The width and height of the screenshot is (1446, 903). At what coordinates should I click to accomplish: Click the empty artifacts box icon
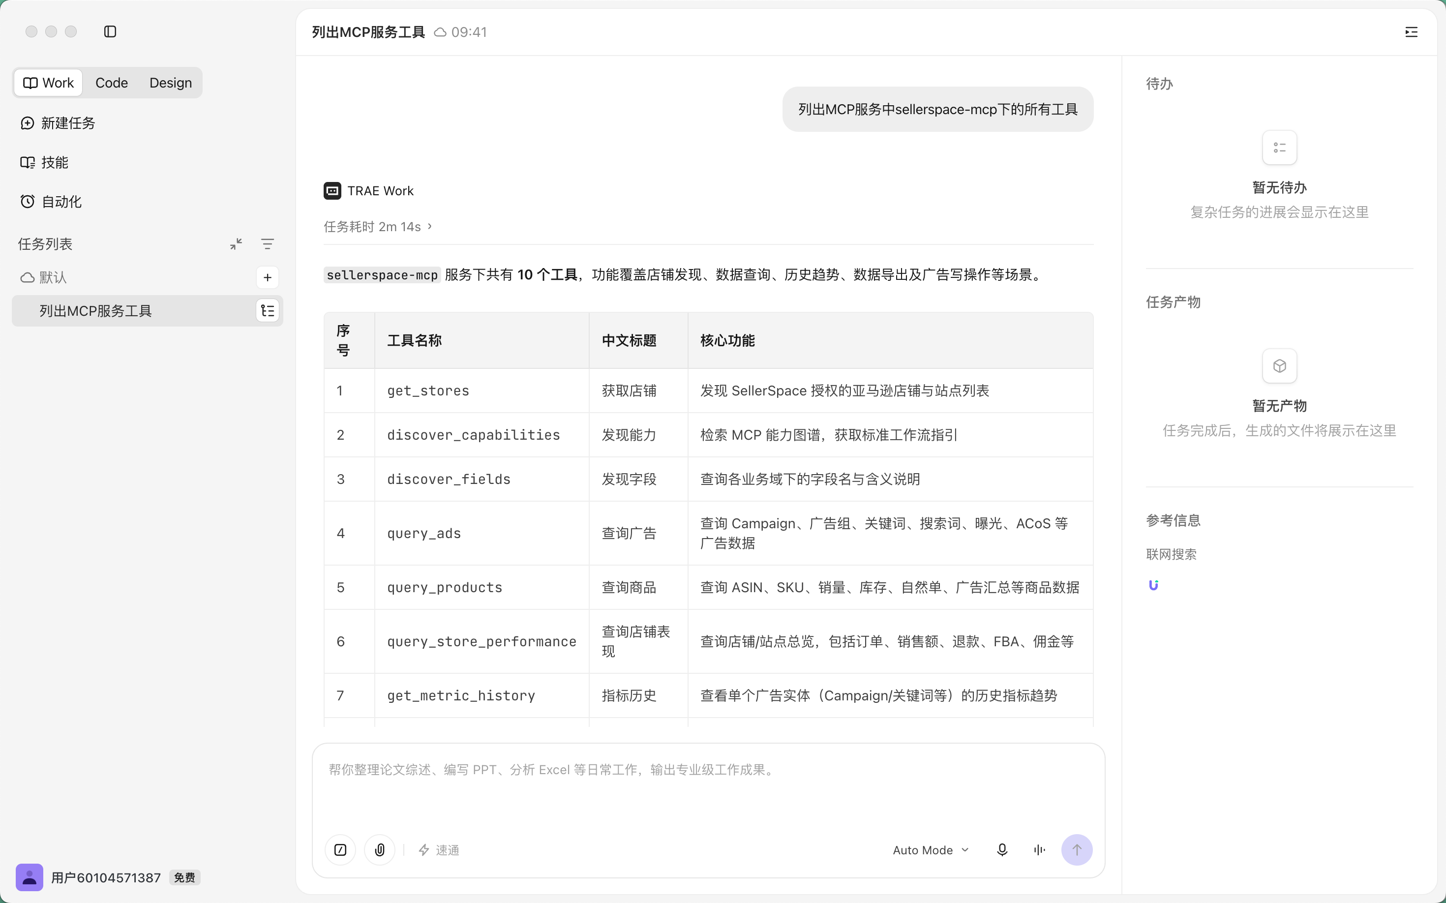click(1279, 366)
